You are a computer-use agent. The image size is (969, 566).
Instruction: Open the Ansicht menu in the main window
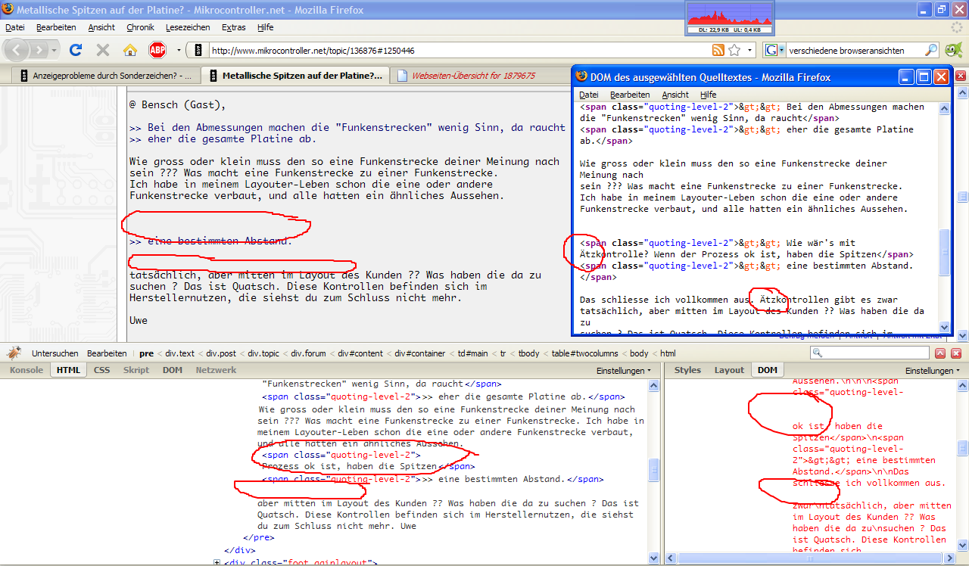click(x=101, y=27)
